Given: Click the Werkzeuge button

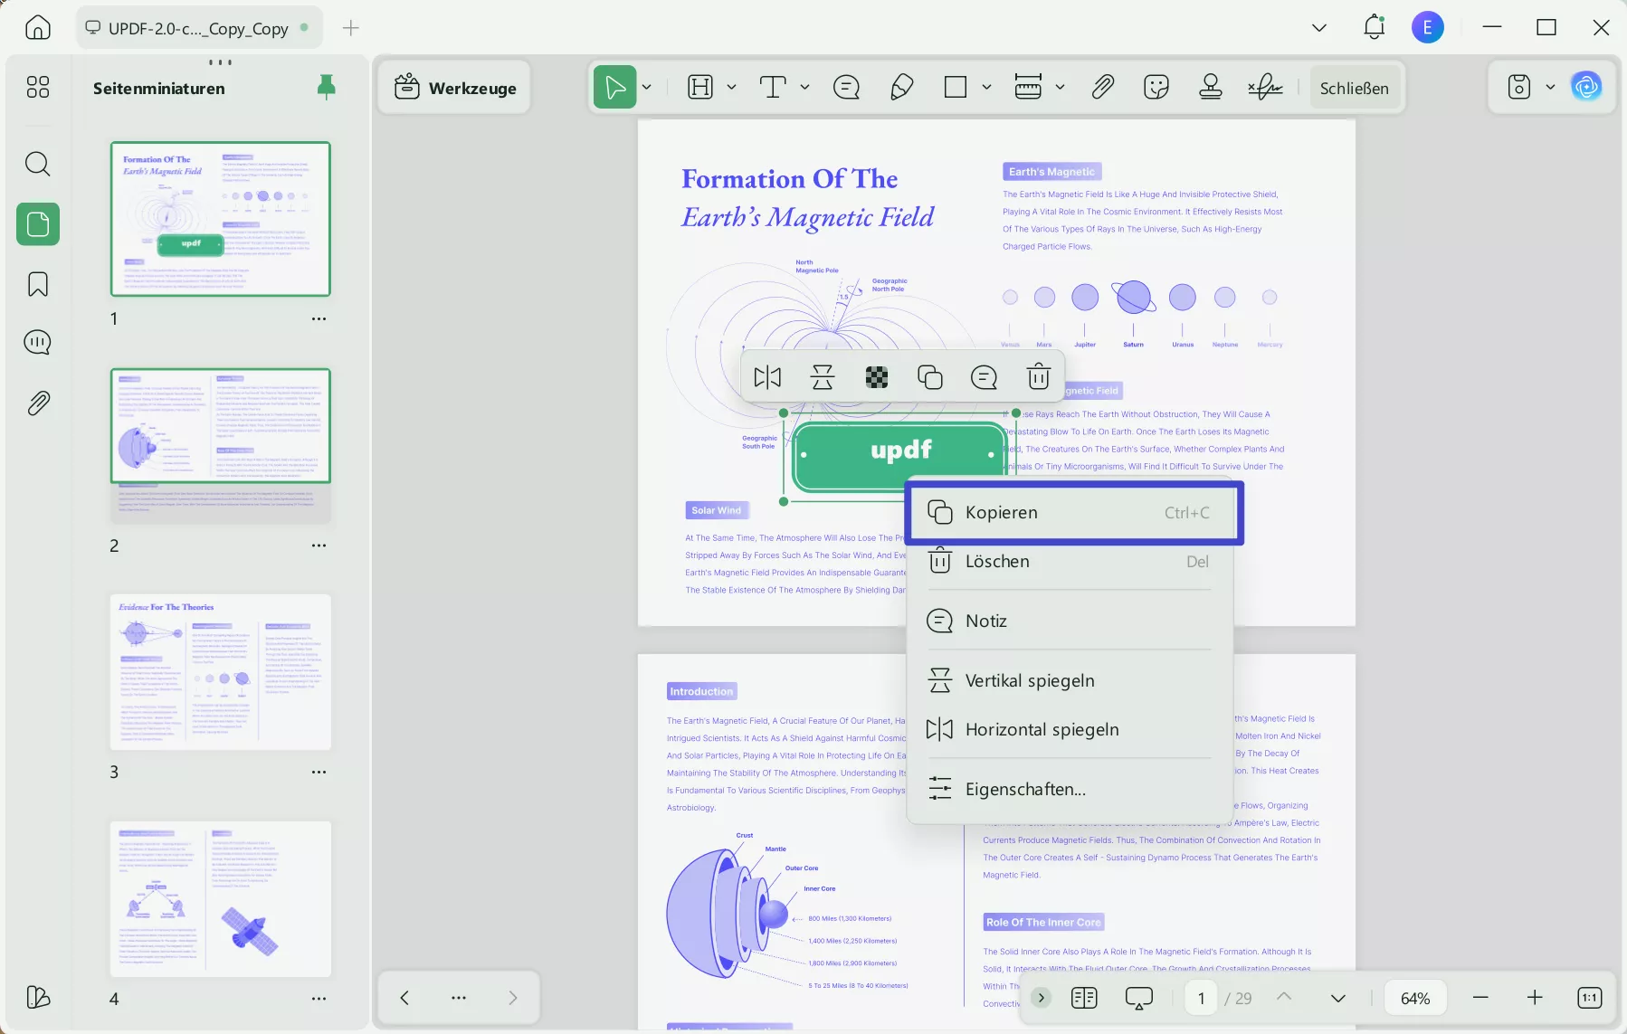Looking at the screenshot, I should pos(455,88).
